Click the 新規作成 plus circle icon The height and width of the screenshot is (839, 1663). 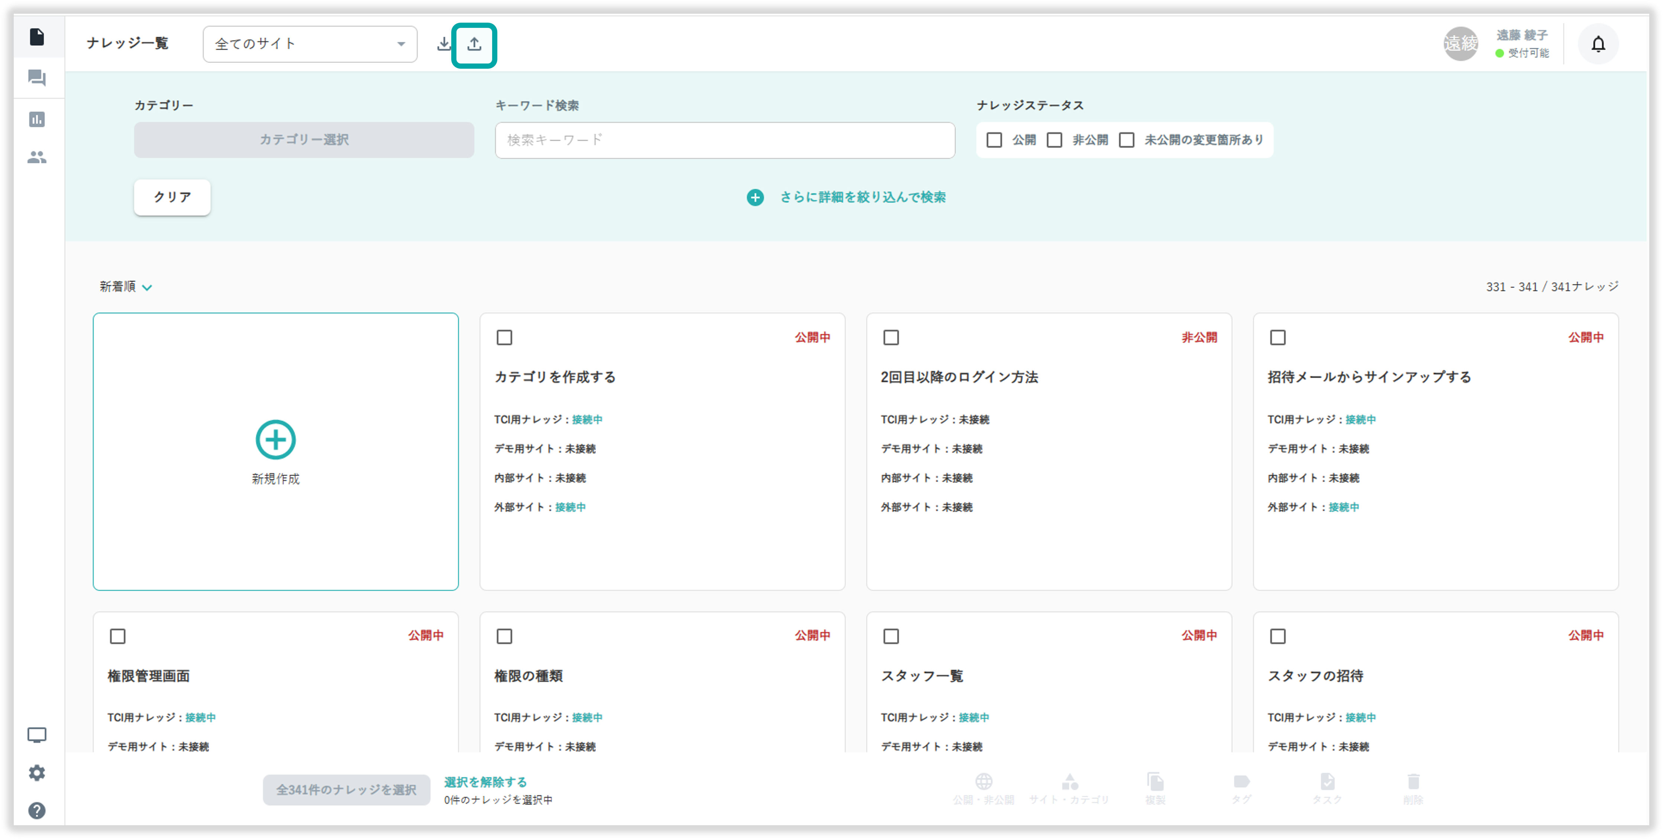(x=276, y=440)
